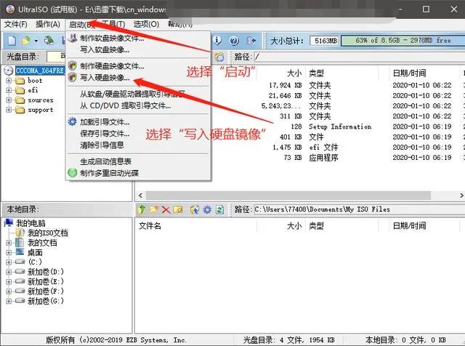Click the Setup Information type cell
Image resolution: width=465 pixels, height=346 pixels.
340,126
